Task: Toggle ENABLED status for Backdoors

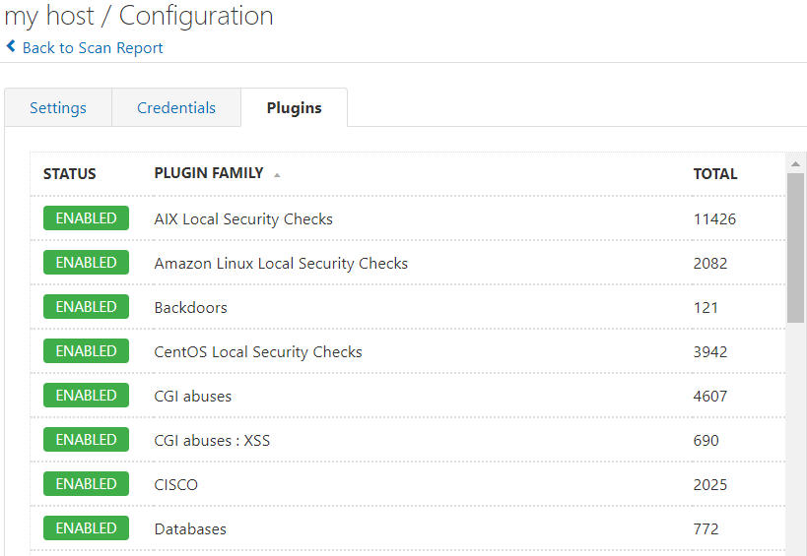Action: (x=86, y=307)
